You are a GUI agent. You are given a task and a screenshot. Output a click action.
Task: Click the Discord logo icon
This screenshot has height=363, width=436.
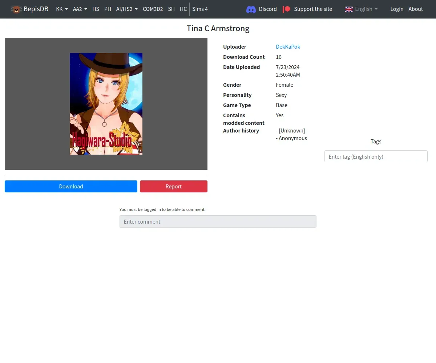click(x=251, y=9)
